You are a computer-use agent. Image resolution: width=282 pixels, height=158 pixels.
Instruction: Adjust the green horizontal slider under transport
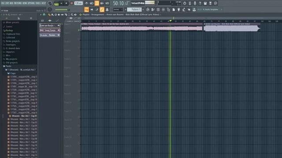point(62,10)
